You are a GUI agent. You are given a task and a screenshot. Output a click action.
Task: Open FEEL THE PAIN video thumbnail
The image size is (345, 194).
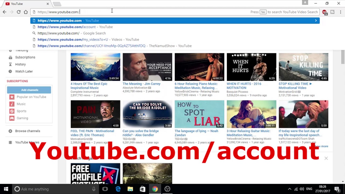(95, 114)
